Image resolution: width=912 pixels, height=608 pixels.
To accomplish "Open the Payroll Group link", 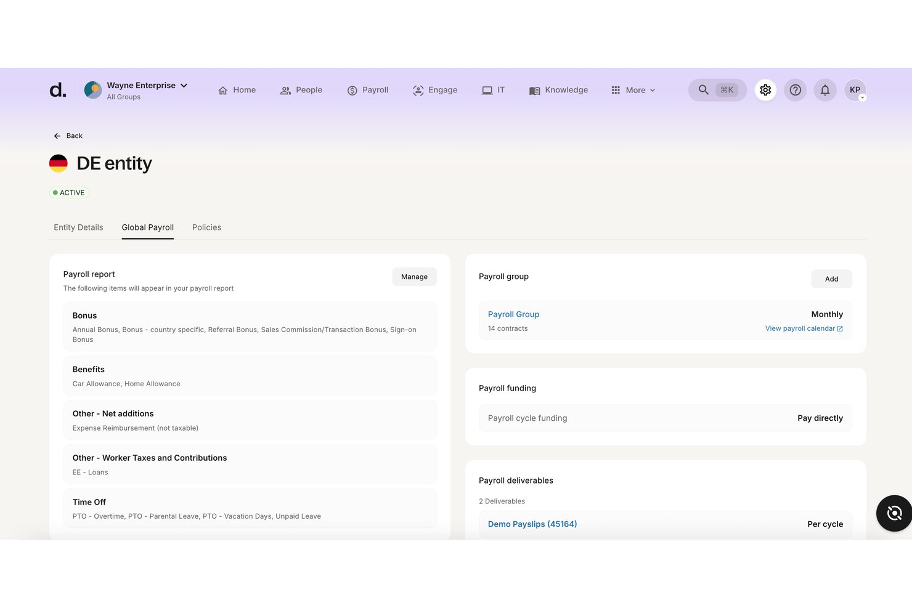I will 513,314.
